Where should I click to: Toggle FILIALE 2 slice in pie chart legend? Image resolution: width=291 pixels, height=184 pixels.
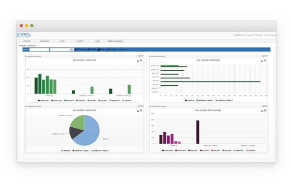100,151
